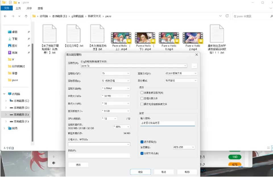
Task: Open the pure folder in the sidebar
Action: [13, 80]
